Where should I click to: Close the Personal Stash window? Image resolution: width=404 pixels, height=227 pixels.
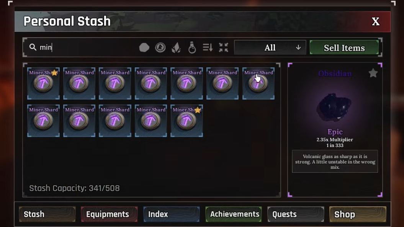click(375, 22)
